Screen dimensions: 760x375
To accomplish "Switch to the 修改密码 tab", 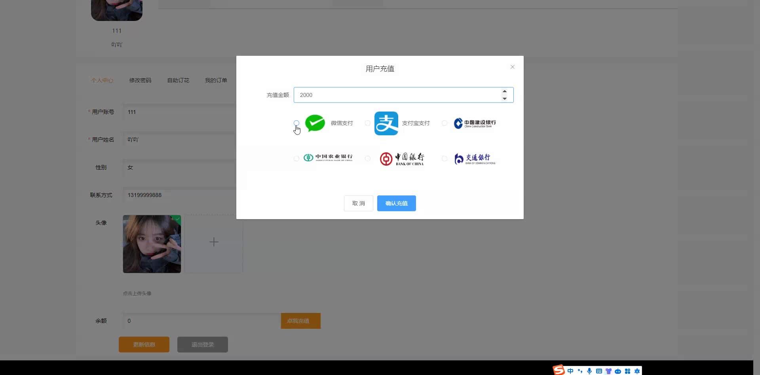I will 140,80.
